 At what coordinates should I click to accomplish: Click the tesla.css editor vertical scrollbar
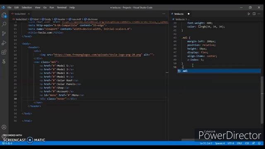pyautogui.click(x=262, y=100)
